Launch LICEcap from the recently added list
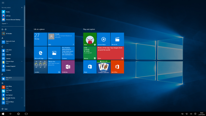Screen dimensions: 206x116 pos(12,16)
